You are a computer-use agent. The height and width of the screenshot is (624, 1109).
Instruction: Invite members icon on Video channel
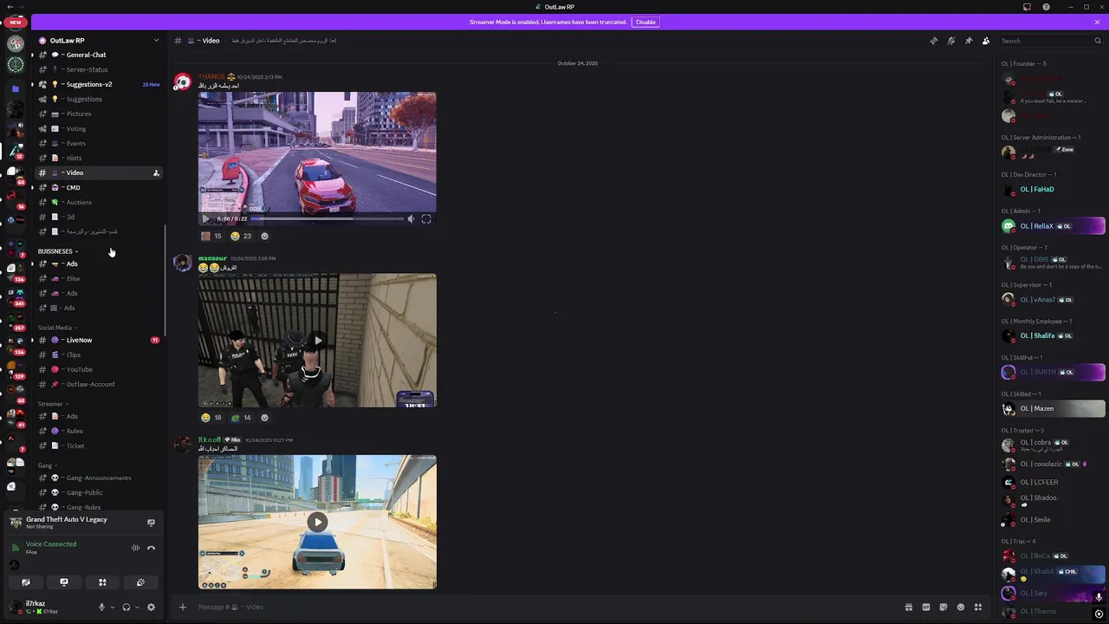(156, 172)
